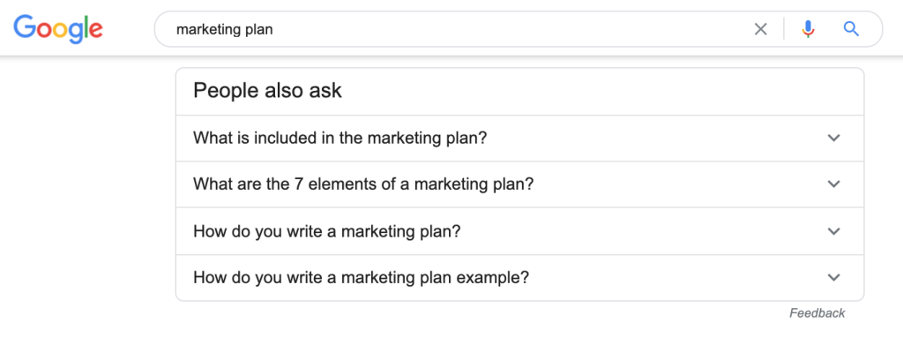Click the red letter e in the Google logo
903x345 pixels.
tap(95, 31)
